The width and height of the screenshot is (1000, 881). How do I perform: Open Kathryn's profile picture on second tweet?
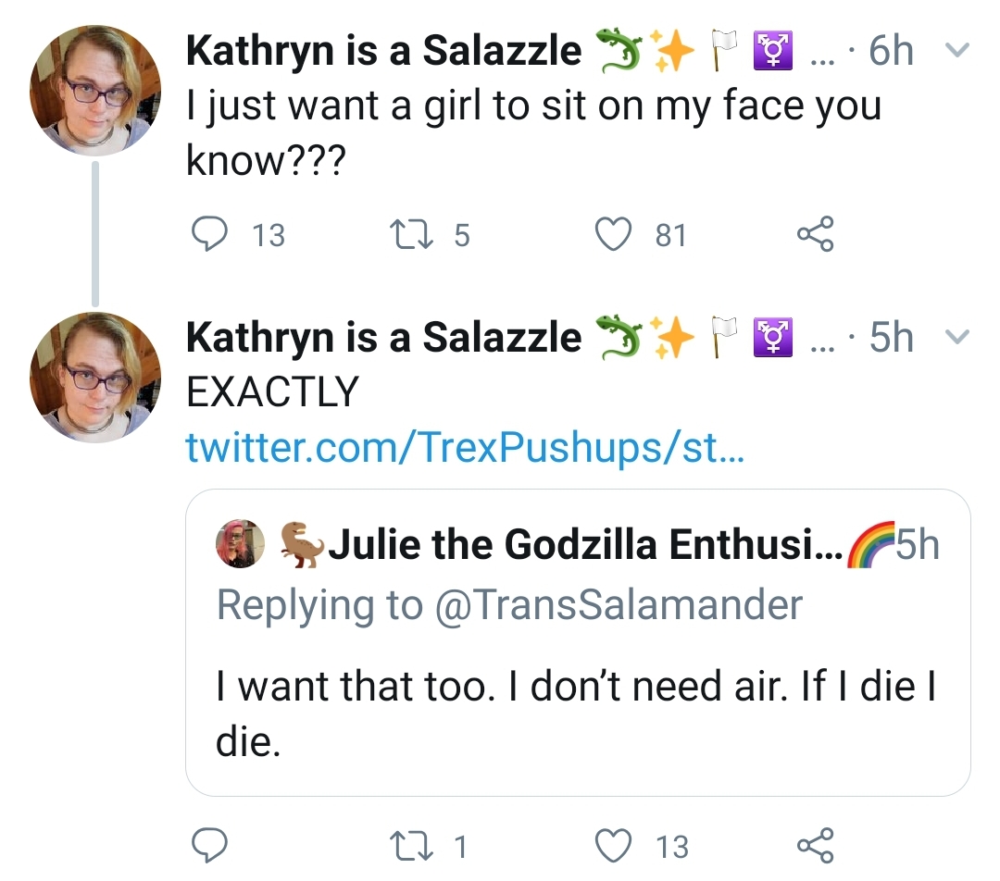pos(95,378)
